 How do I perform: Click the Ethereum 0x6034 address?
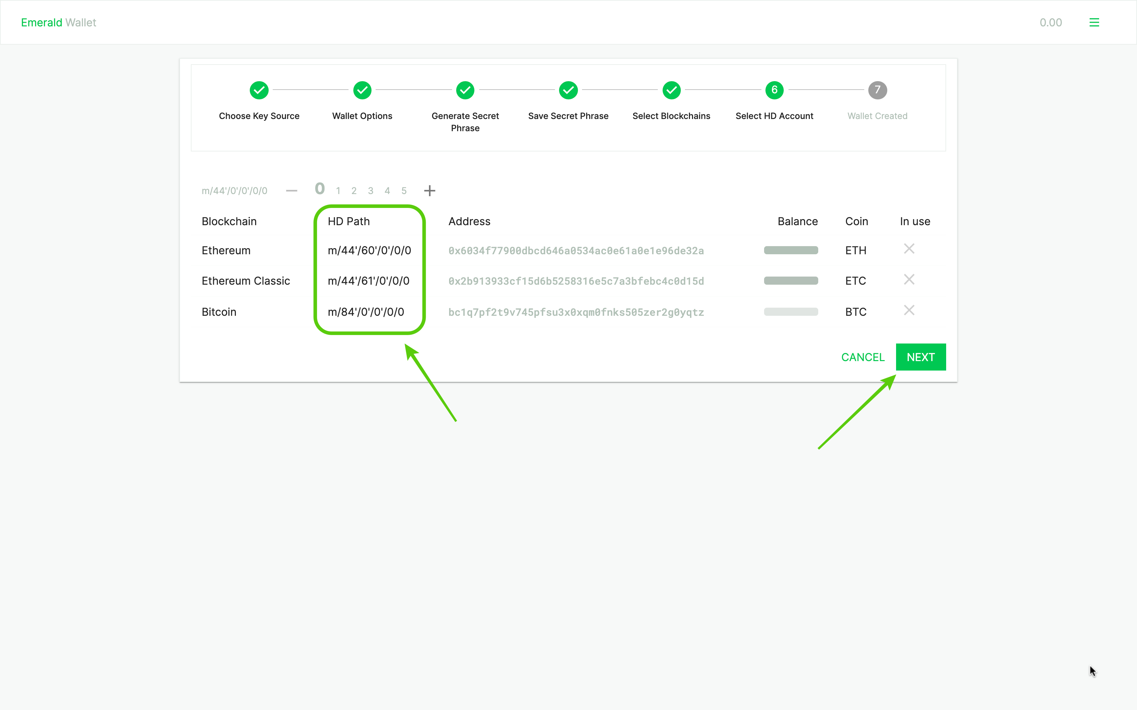(x=576, y=251)
